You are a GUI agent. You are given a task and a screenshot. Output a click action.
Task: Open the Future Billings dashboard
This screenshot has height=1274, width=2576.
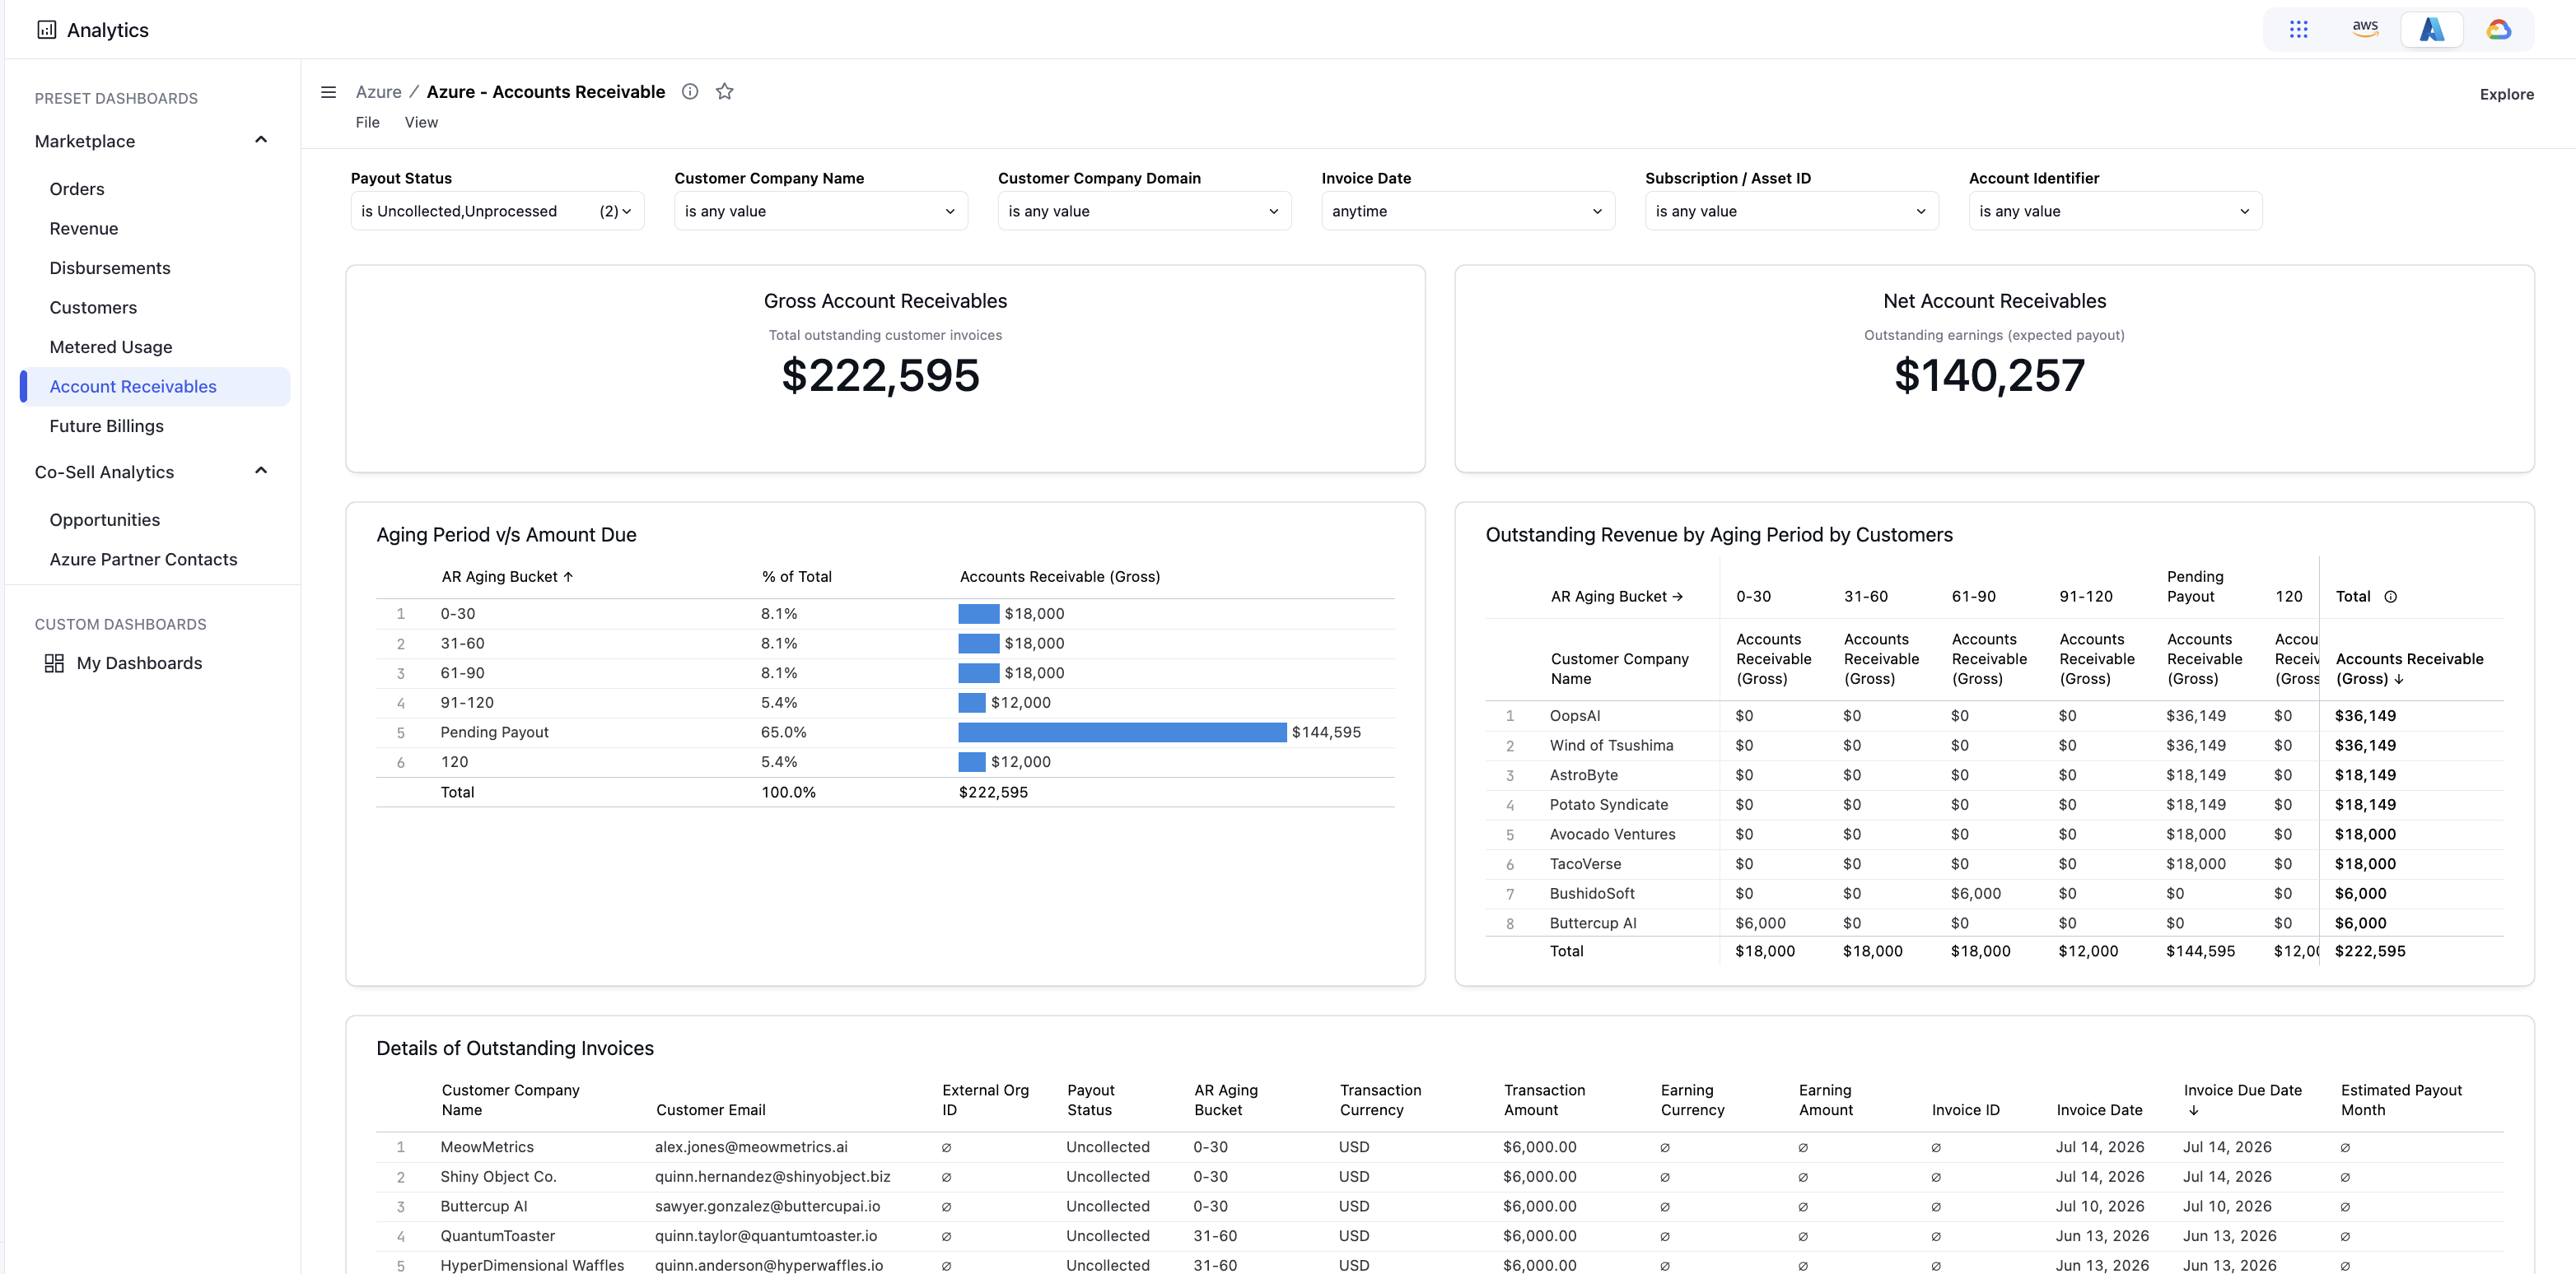point(107,425)
